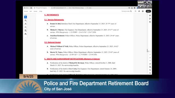Screen dimensions: 175x98
Task: Open the apps grid icon
Action: coord(135,8)
